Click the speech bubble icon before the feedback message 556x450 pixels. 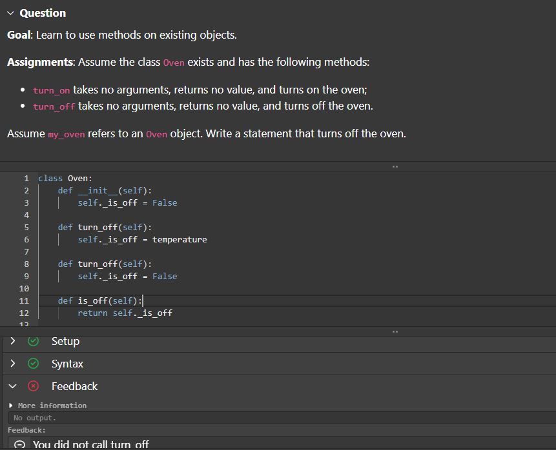point(20,445)
